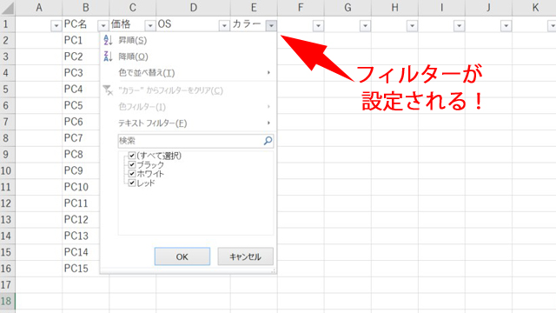Uncheck the ホワイト checkbox
Screen dimensions: 556x313
132,174
